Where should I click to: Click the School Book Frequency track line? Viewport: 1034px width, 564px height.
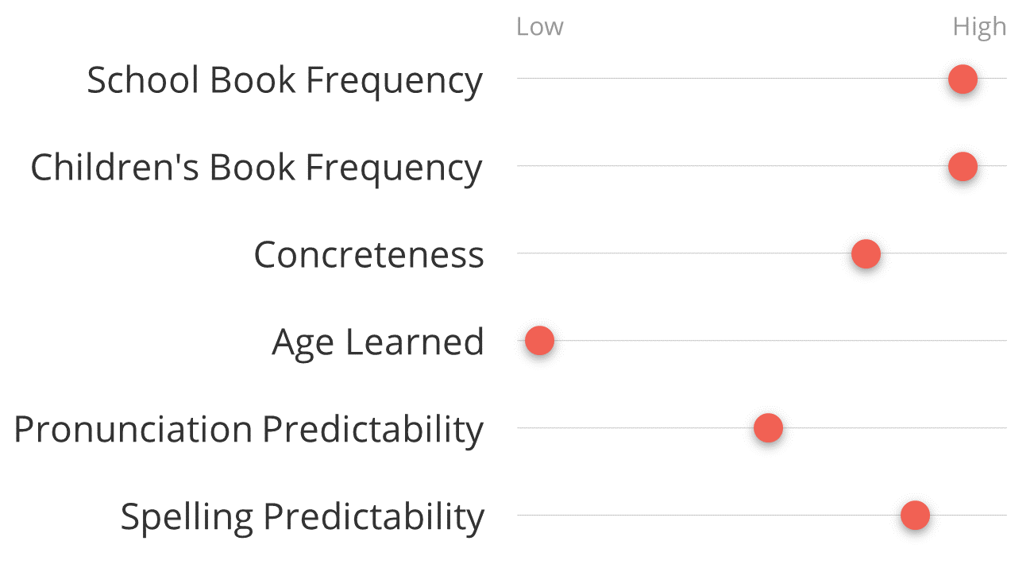(x=762, y=78)
